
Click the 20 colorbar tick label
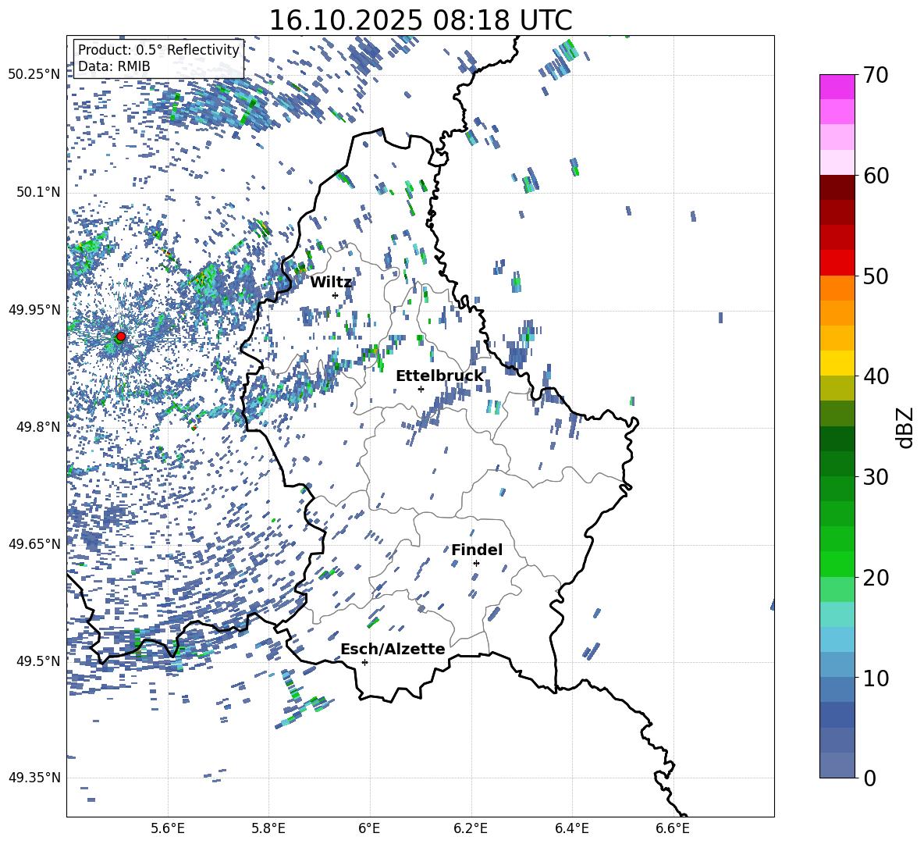(x=876, y=578)
